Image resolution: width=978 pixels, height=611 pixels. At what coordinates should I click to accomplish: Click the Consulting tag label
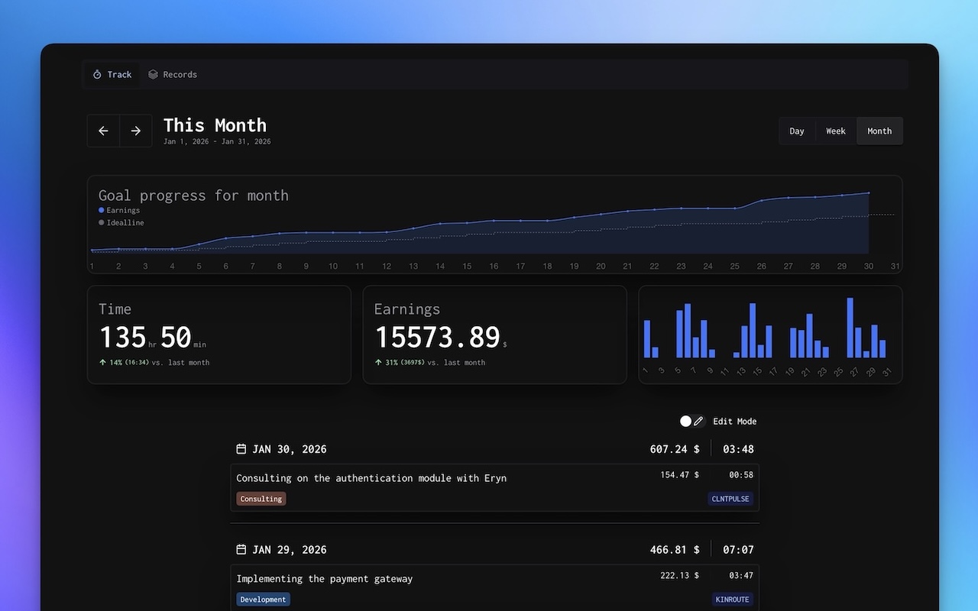click(261, 499)
